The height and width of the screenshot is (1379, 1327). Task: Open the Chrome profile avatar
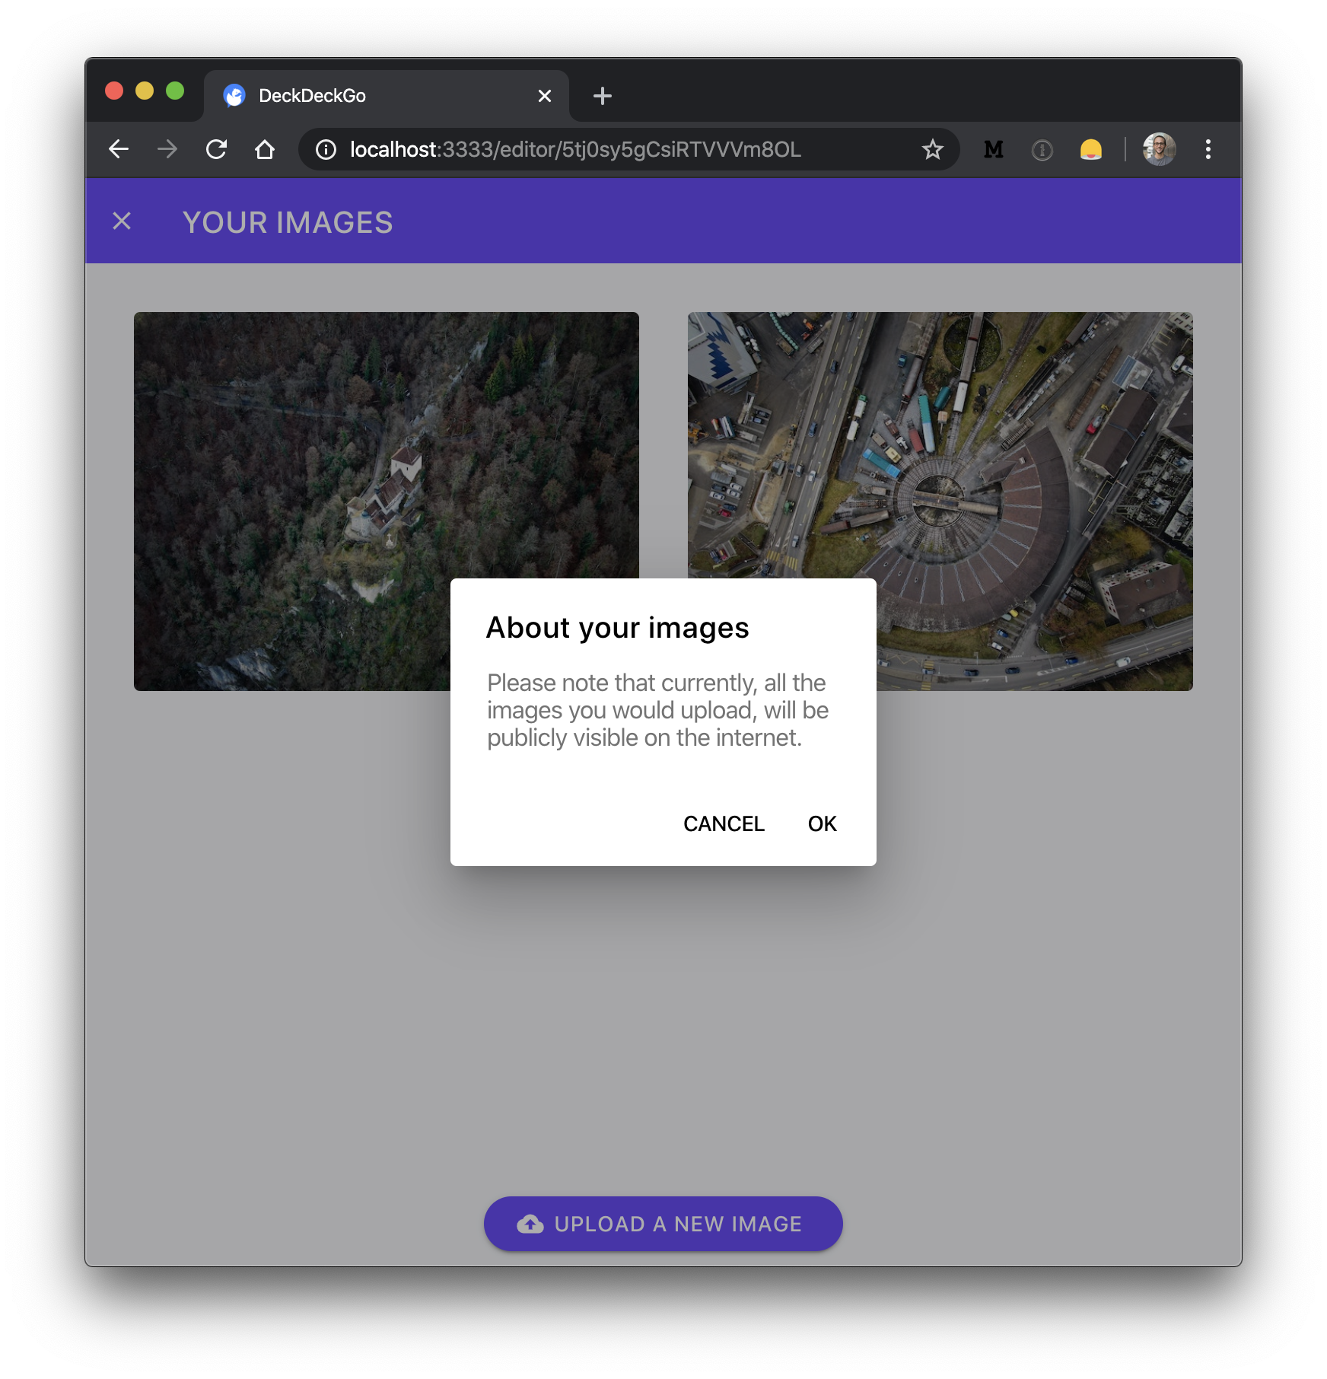[x=1159, y=149]
